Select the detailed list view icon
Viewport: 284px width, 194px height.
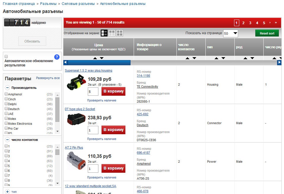(104, 33)
